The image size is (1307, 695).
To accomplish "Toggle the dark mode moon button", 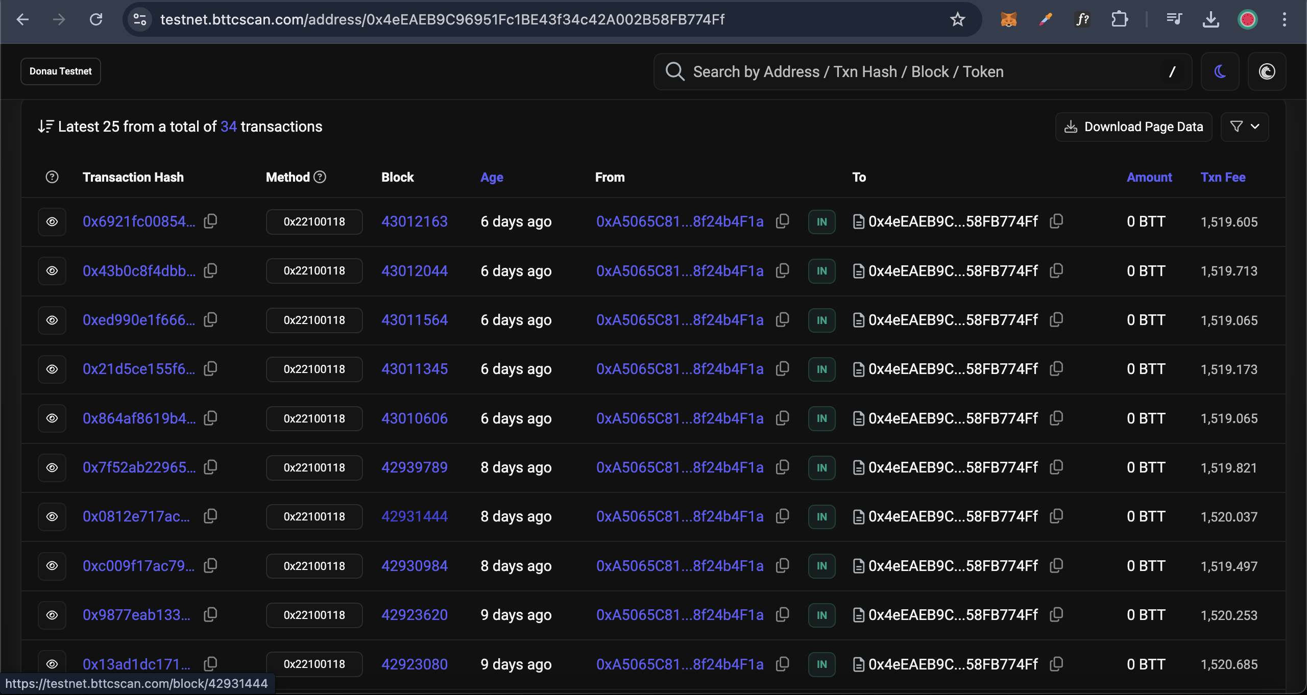I will coord(1220,71).
